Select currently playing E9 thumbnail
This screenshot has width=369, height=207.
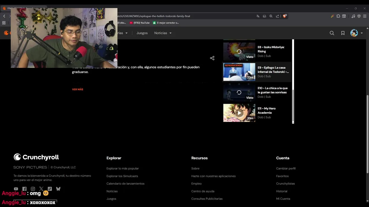click(239, 72)
